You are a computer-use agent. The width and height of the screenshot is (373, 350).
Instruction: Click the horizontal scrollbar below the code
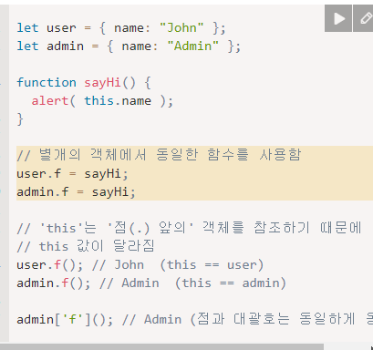pyautogui.click(x=161, y=347)
